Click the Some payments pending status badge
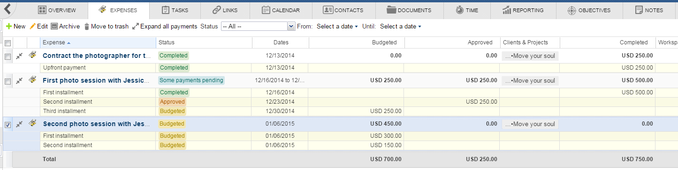678x170 pixels. tap(191, 80)
